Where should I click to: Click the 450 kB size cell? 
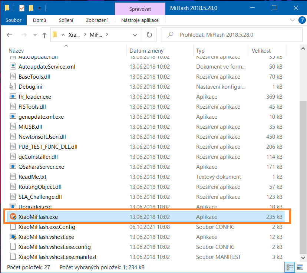click(274, 136)
